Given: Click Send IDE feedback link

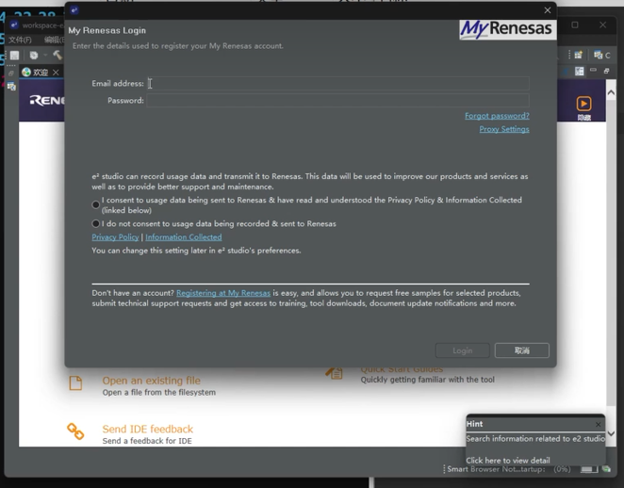Looking at the screenshot, I should click(148, 430).
